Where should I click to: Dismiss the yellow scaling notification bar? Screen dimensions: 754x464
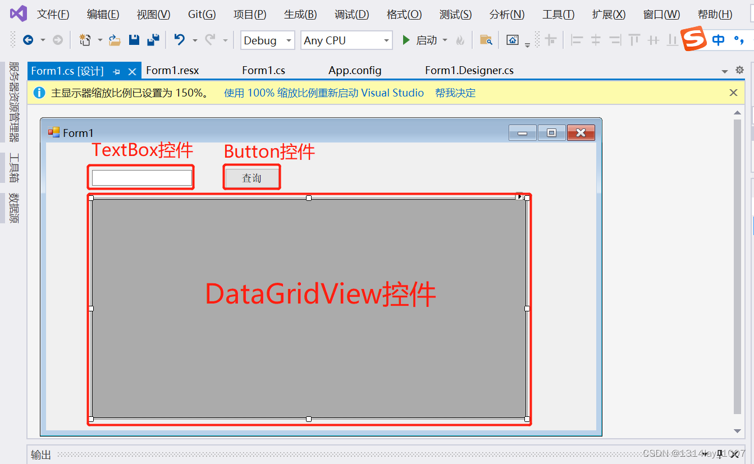[x=733, y=93]
